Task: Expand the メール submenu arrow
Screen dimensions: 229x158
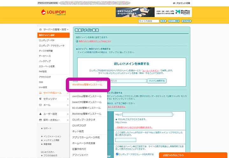Action: [68, 105]
